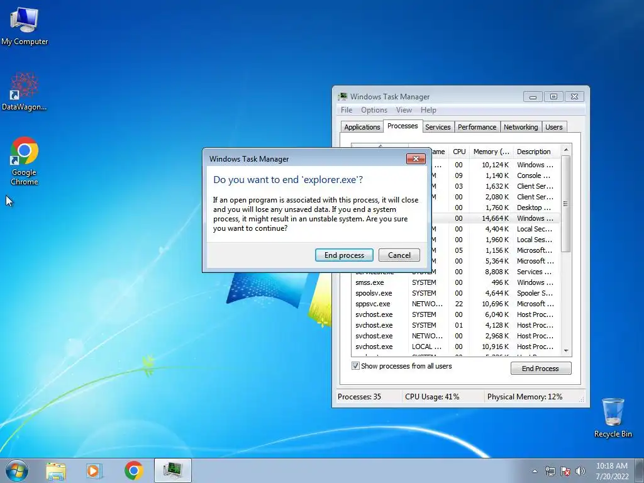The width and height of the screenshot is (644, 483).
Task: Click the Spooler S... description cell
Action: coord(535,293)
